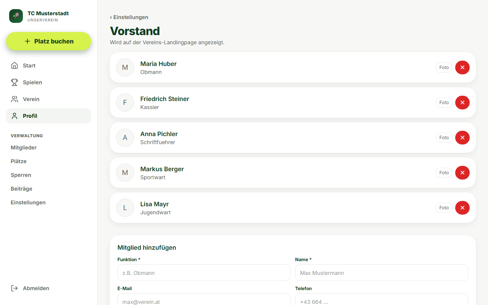Open Einstellungen in the sidebar Verwaltung list

pyautogui.click(x=48, y=202)
